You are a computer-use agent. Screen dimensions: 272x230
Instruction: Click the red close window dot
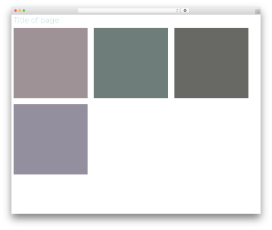pyautogui.click(x=16, y=10)
